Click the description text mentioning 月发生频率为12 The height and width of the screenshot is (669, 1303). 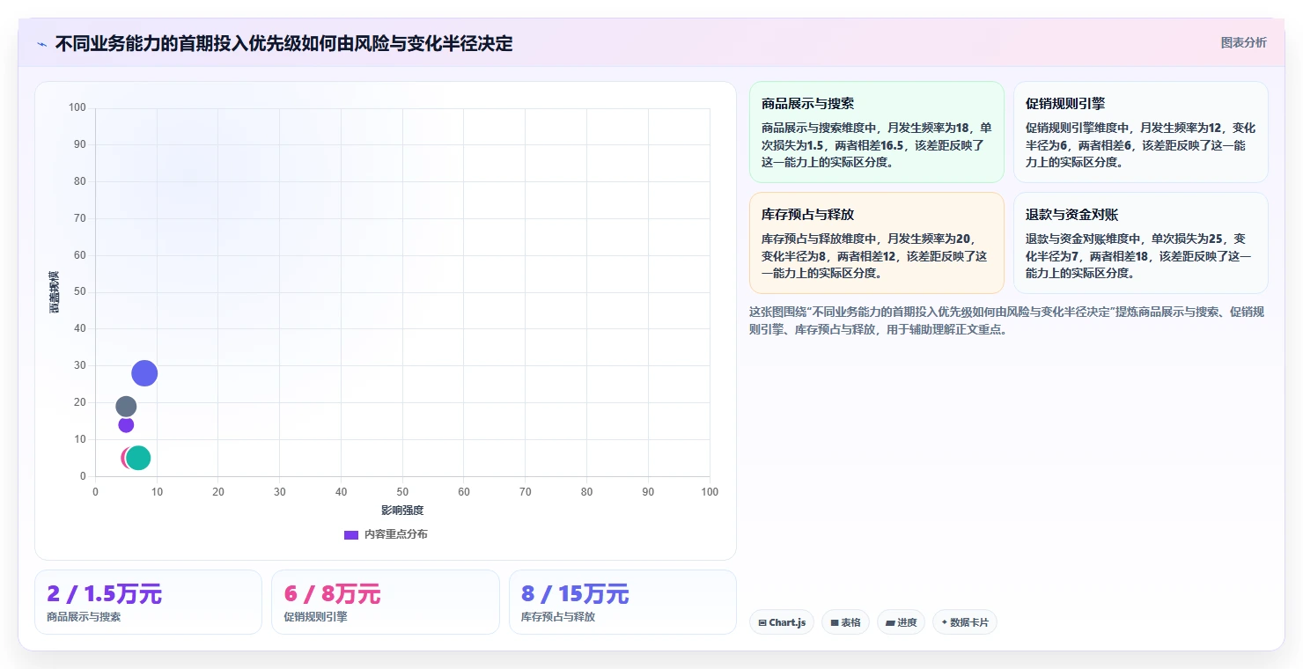(x=1140, y=144)
